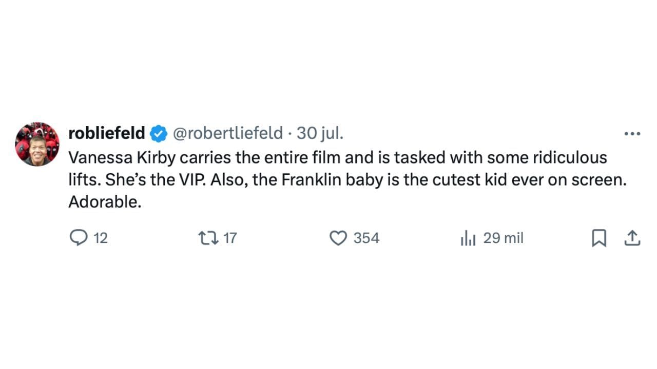Click the tweet line starting with Vanessa Kirby
Screen dimensions: 657x369
(338, 157)
